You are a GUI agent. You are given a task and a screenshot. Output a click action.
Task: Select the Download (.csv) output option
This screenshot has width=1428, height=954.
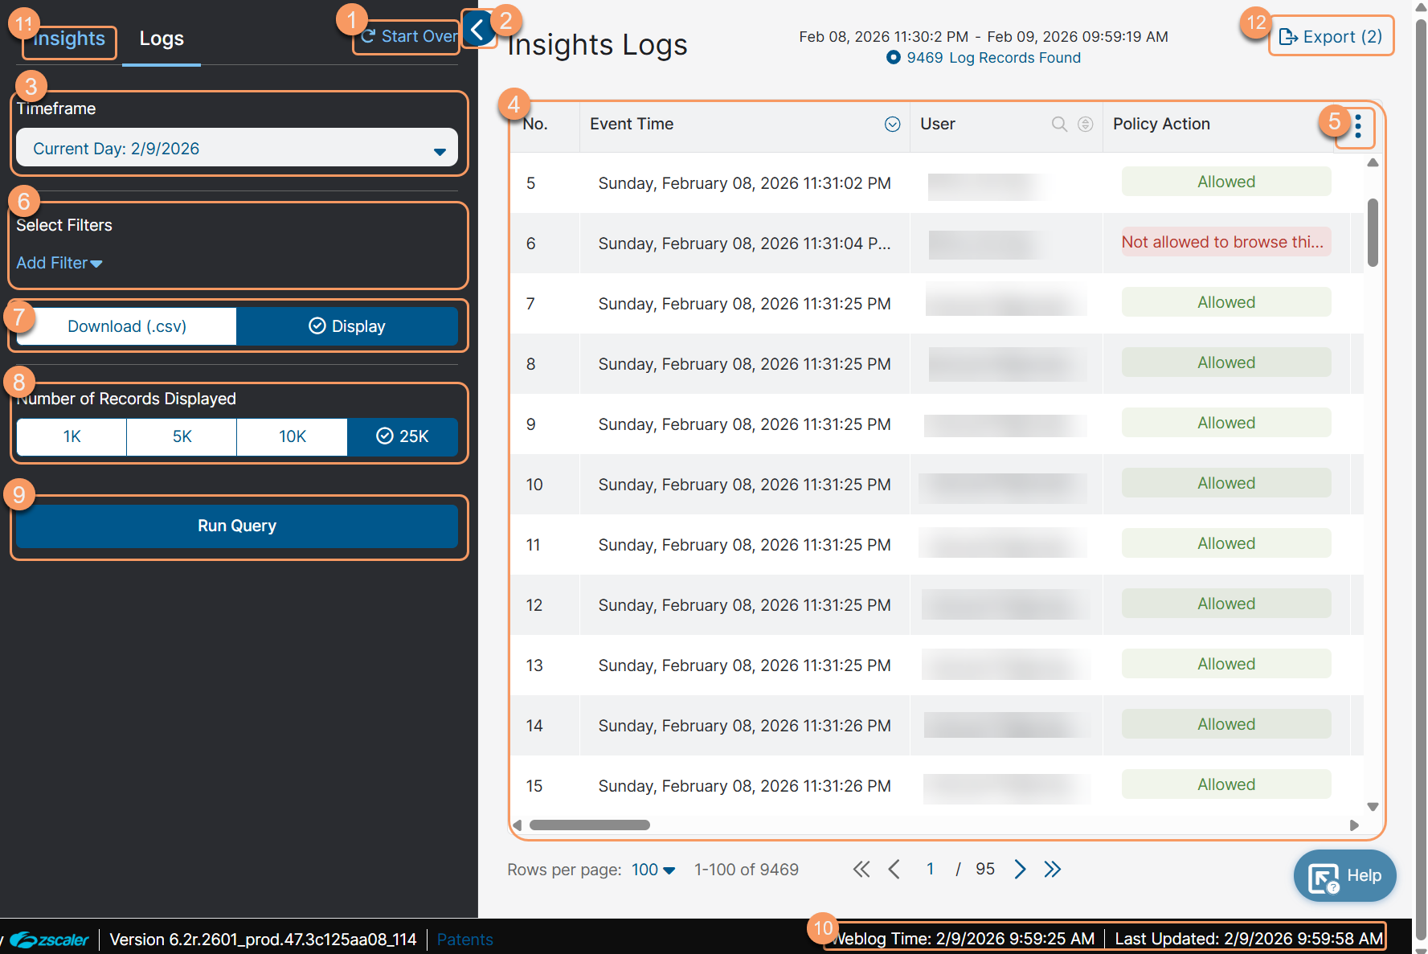pyautogui.click(x=127, y=326)
